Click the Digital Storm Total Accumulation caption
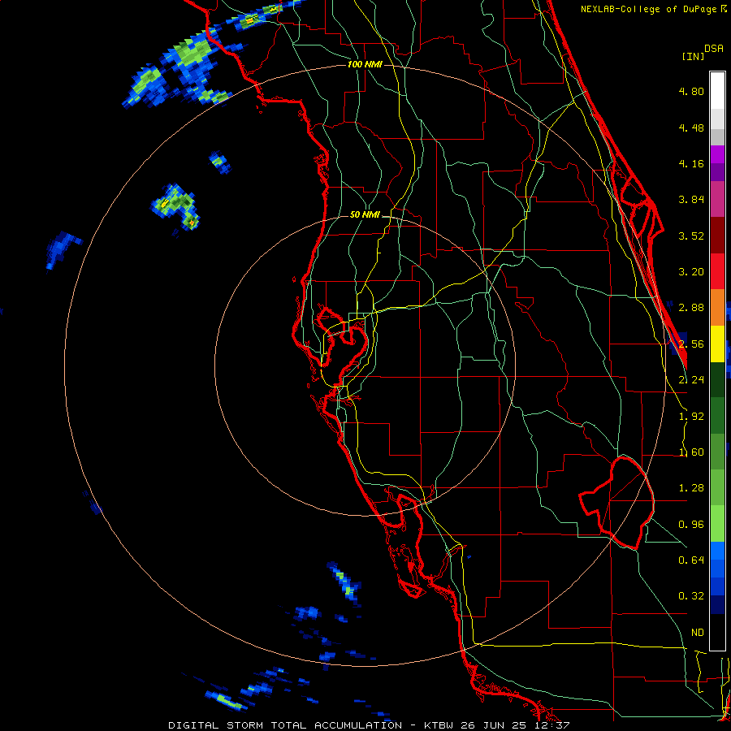 tap(369, 725)
